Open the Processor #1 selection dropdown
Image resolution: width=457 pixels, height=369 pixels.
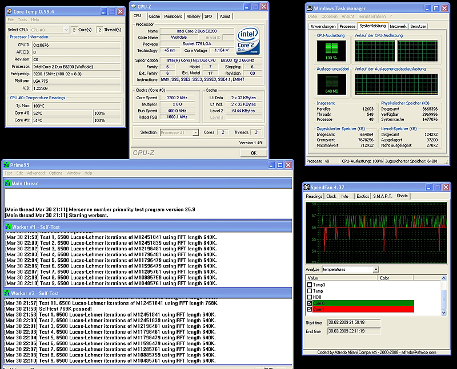[195, 132]
